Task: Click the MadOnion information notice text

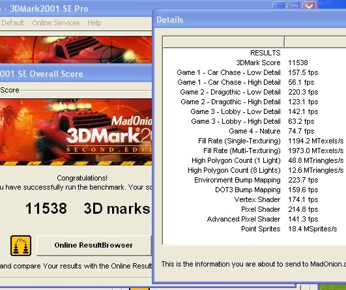Action: [x=253, y=264]
